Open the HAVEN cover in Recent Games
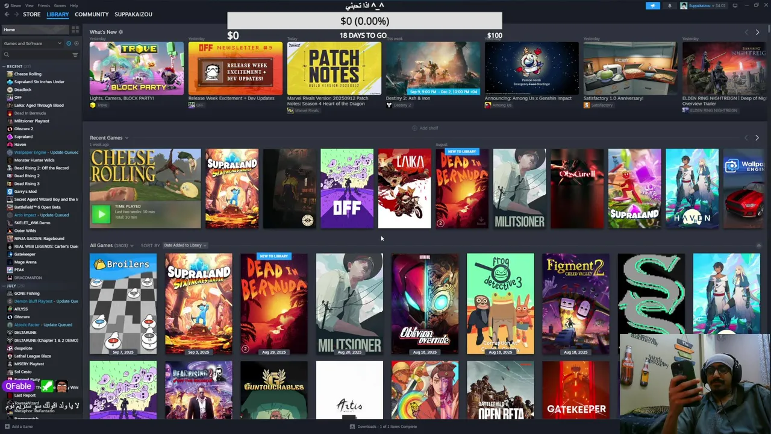This screenshot has height=434, width=771. pos(692,189)
